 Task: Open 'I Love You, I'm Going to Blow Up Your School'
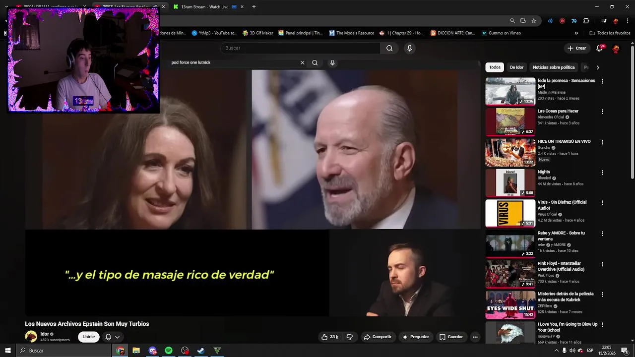click(x=567, y=327)
